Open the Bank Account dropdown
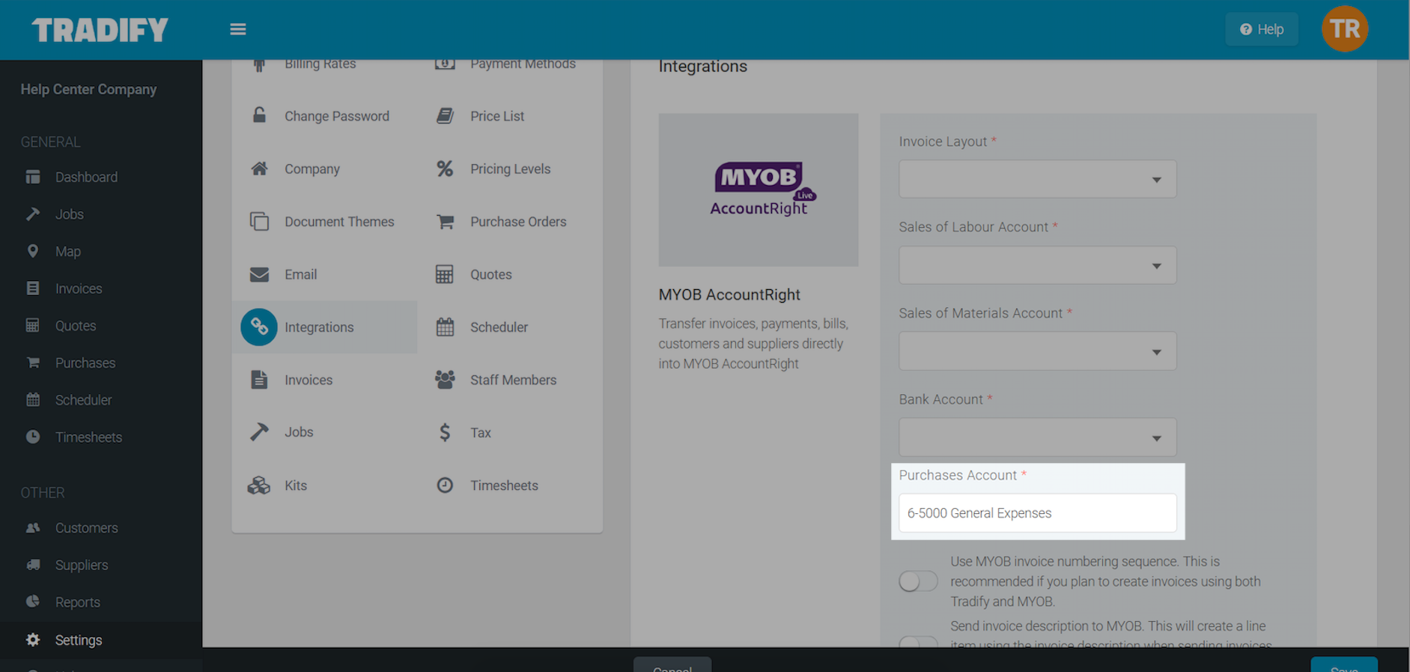Image resolution: width=1410 pixels, height=672 pixels. click(1037, 438)
